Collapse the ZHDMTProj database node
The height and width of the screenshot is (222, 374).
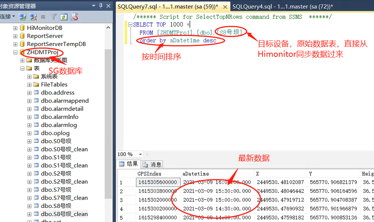tap(15, 52)
